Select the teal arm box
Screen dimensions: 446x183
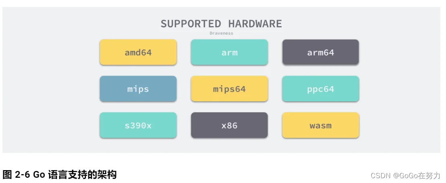click(229, 52)
